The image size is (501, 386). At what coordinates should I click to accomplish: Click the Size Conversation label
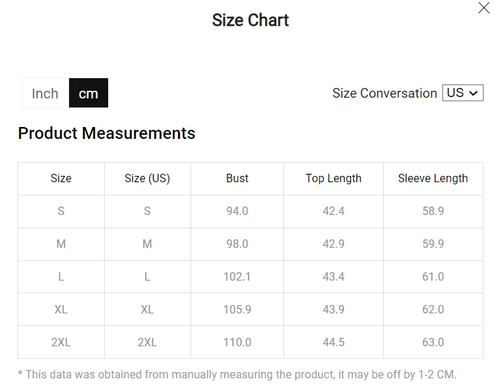[384, 94]
